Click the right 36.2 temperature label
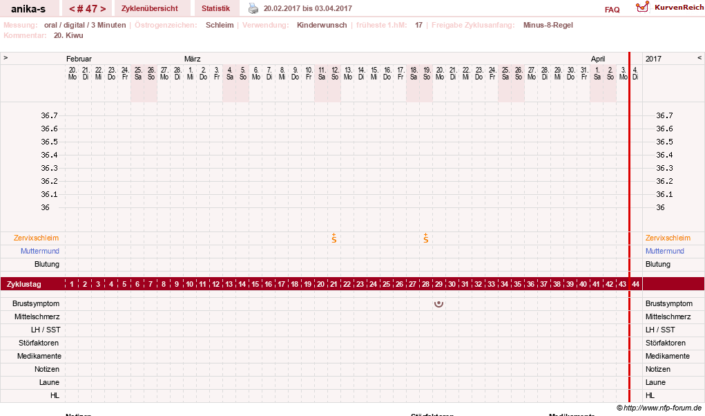Viewport: 705px width, 416px height. pyautogui.click(x=664, y=181)
